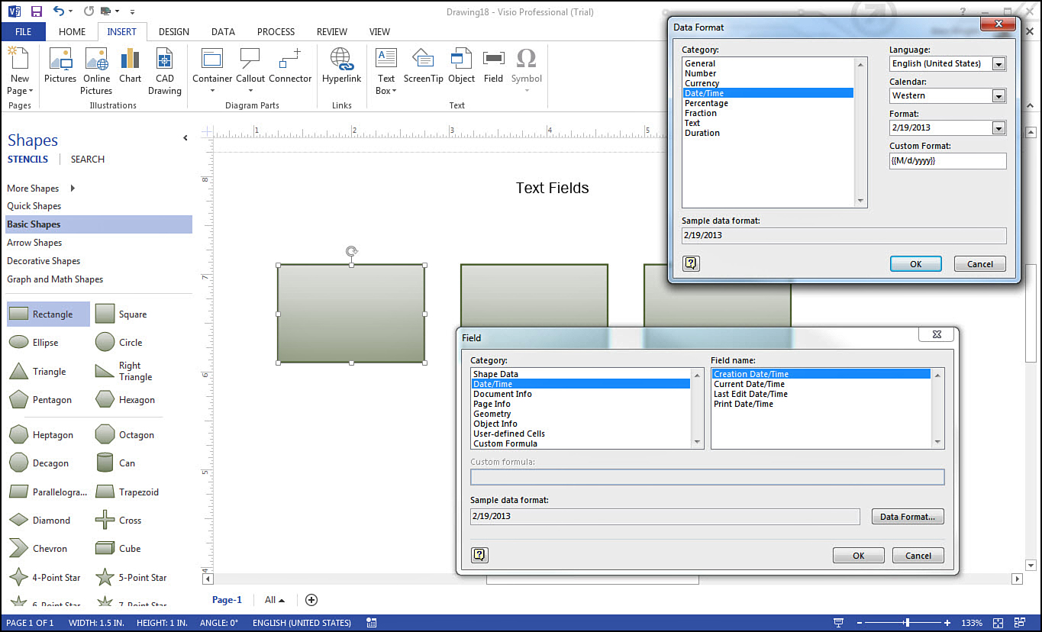Click the zoom out minus button
The width and height of the screenshot is (1042, 632).
[858, 623]
